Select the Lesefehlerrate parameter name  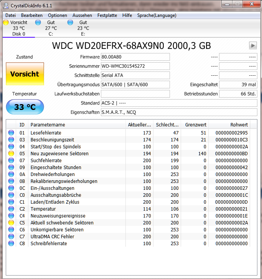click(x=46, y=133)
